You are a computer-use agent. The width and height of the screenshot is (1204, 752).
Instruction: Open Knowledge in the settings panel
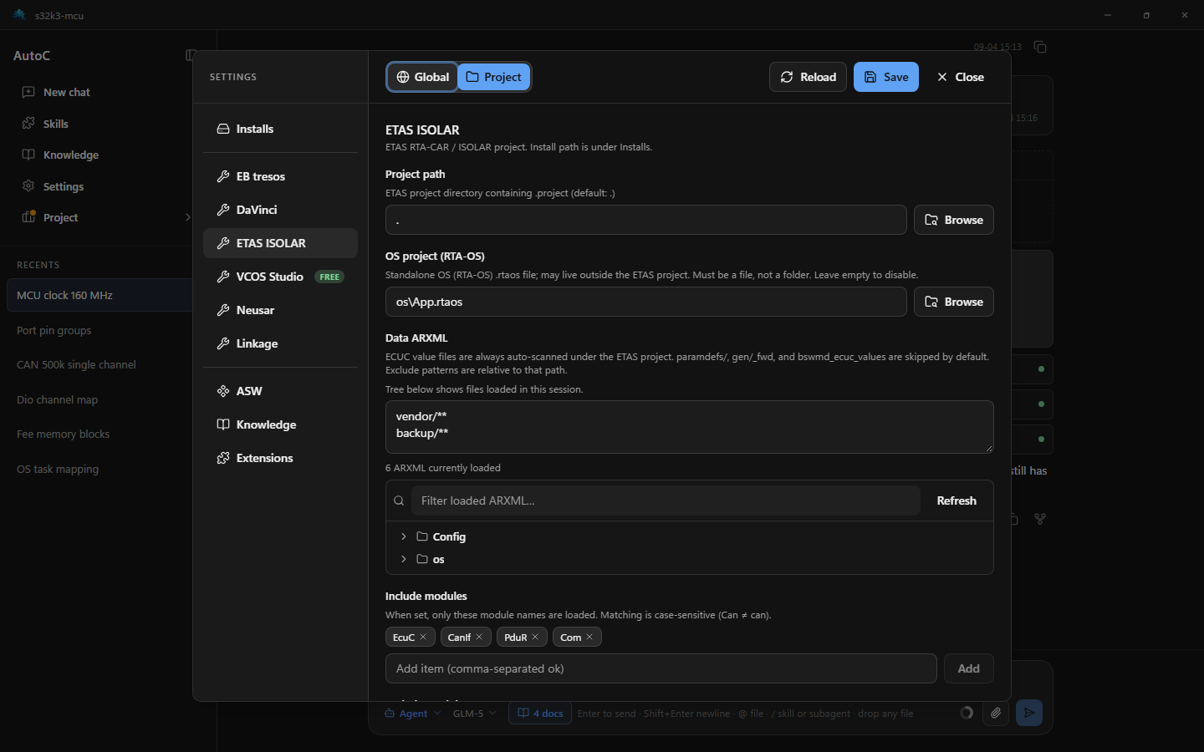280,424
